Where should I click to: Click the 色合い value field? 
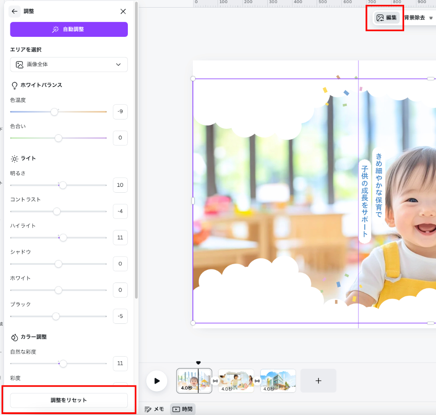coord(120,138)
